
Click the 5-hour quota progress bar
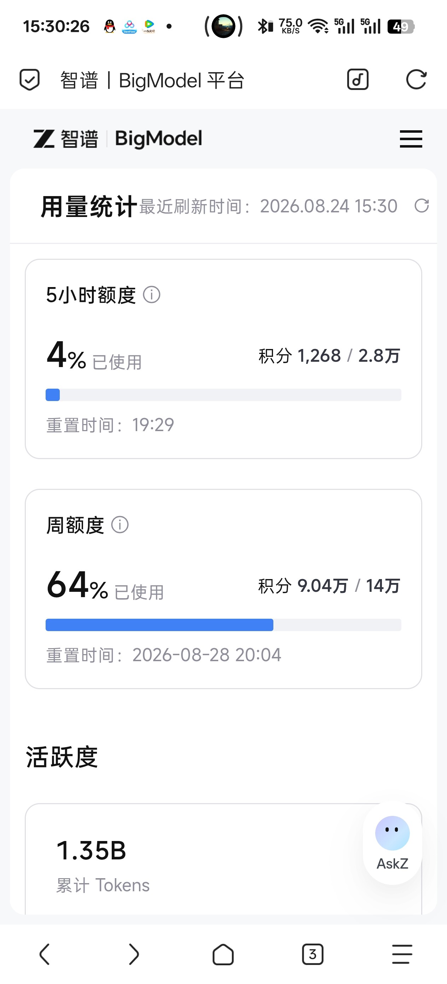(223, 395)
